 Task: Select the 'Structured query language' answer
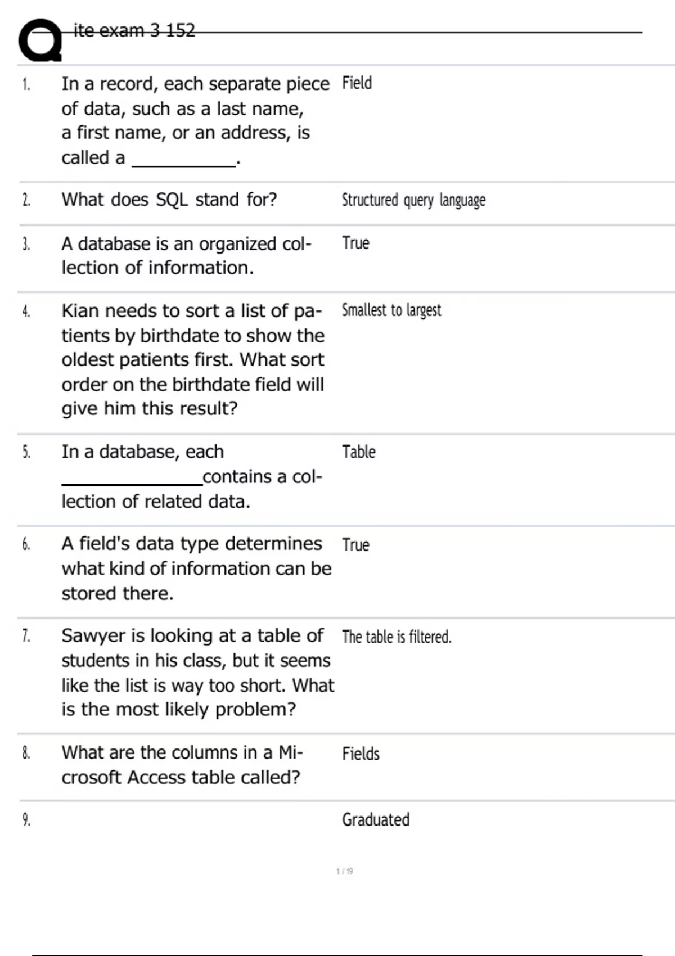(x=413, y=200)
